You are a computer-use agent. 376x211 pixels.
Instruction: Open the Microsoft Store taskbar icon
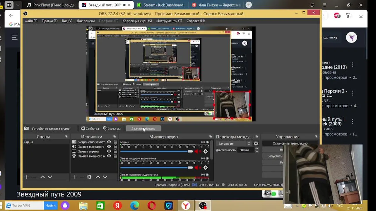pyautogui.click(x=100, y=206)
